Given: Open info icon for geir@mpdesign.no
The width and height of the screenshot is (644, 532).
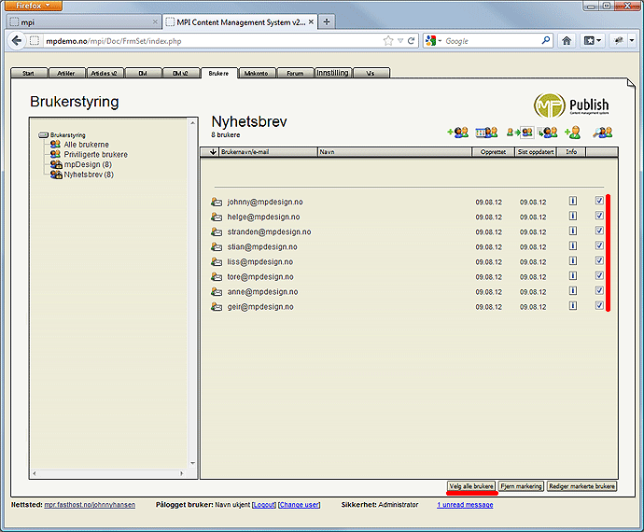Looking at the screenshot, I should pos(573,305).
